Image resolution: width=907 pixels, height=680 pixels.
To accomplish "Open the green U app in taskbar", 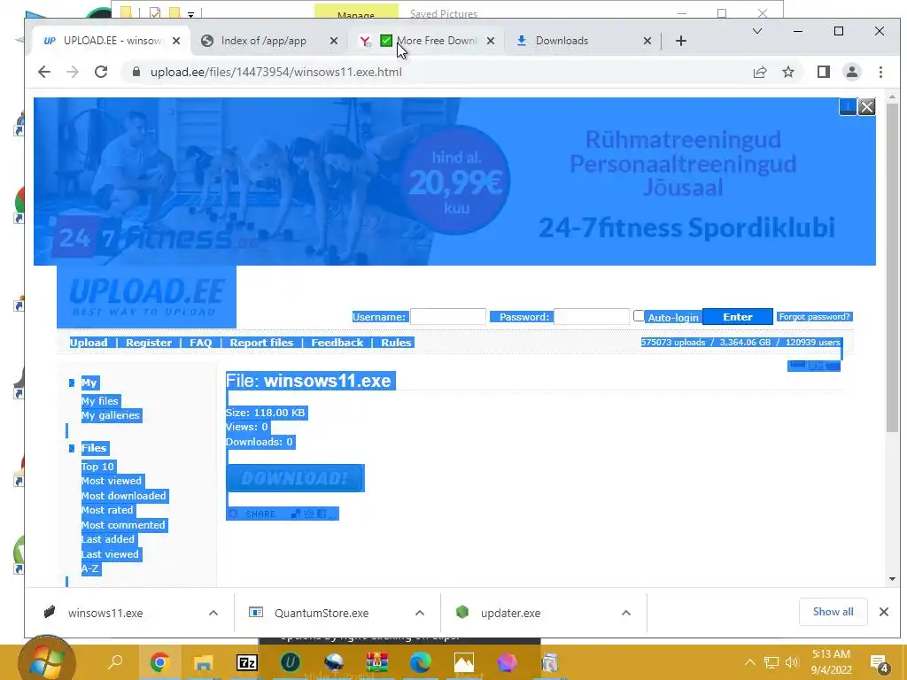I will 291,662.
